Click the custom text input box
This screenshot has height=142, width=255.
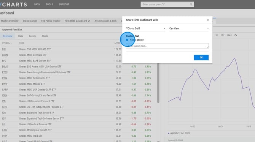[167, 46]
